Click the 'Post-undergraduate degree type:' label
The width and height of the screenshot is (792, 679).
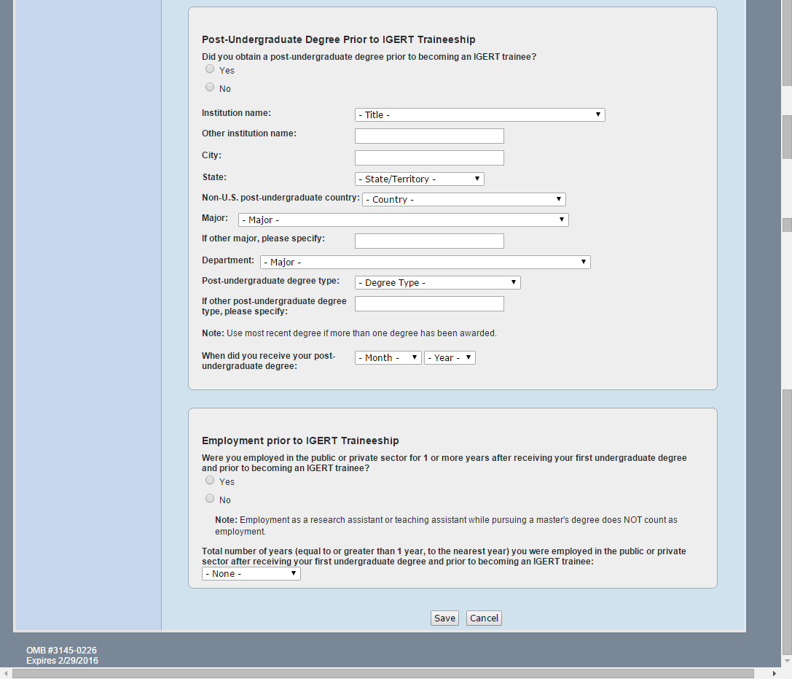tap(271, 281)
